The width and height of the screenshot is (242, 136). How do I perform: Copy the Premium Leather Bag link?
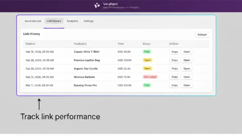pos(175,60)
